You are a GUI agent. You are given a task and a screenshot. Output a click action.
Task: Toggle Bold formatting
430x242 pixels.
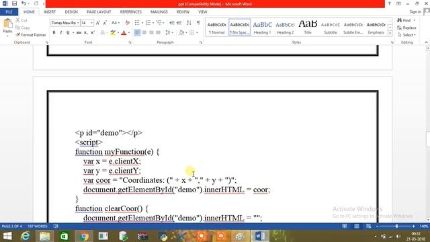(x=54, y=33)
